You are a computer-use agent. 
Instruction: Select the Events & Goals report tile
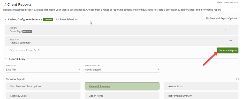pos(43,95)
